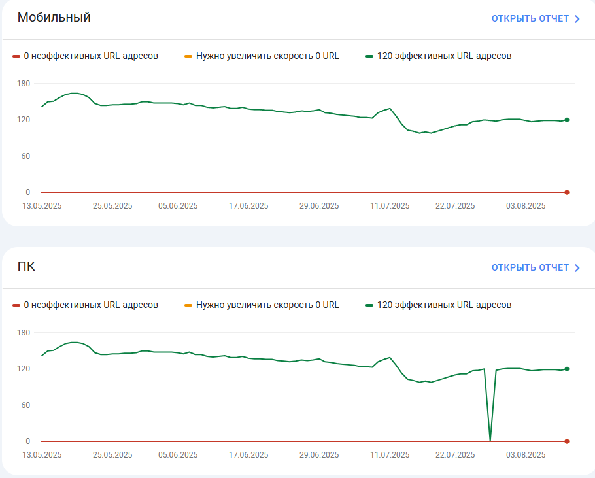Click green end-point dot on Мобильный chart
Image resolution: width=595 pixels, height=478 pixels.
point(567,120)
